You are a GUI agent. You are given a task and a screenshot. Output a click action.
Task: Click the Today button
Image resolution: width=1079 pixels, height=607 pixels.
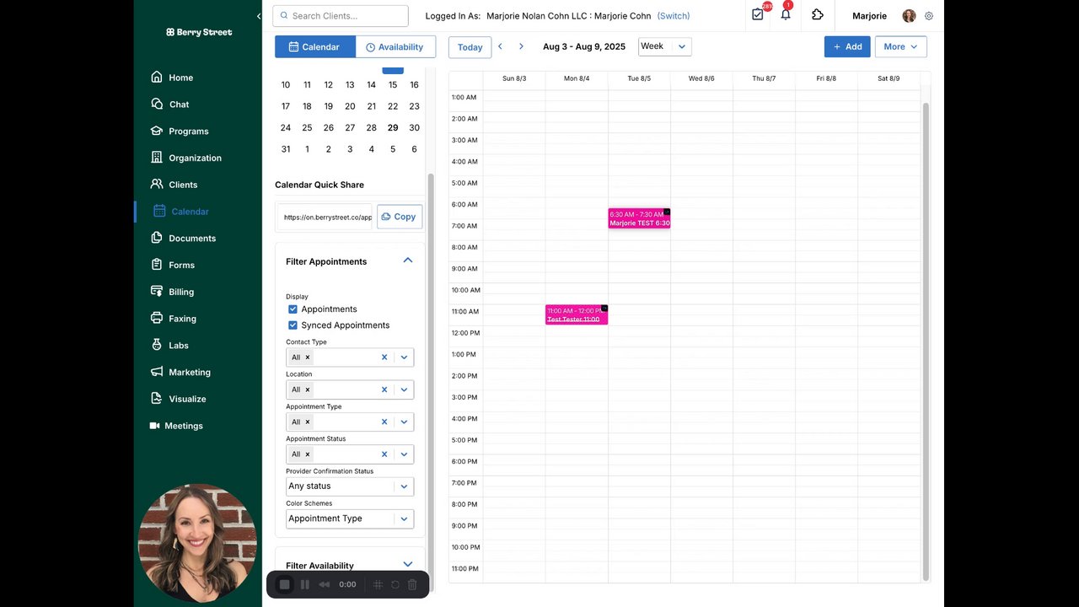[470, 47]
